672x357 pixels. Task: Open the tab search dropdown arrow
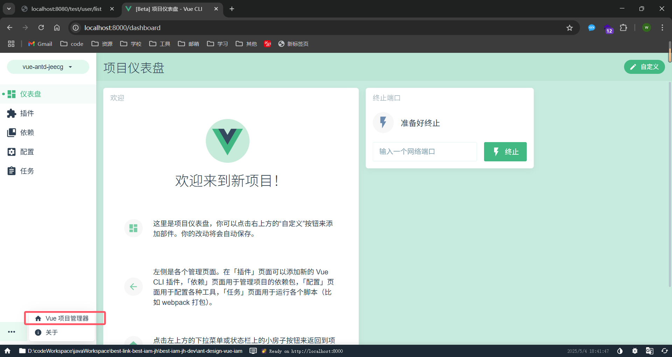click(x=9, y=9)
